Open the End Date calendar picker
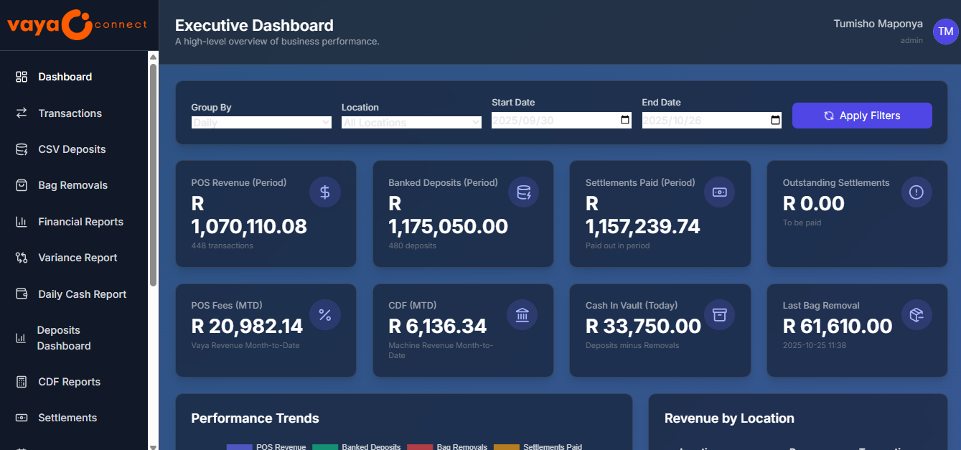 click(x=775, y=120)
